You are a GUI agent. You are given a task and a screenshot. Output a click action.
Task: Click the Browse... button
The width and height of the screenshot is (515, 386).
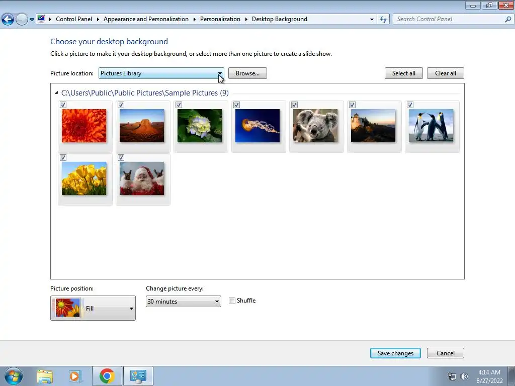(247, 73)
